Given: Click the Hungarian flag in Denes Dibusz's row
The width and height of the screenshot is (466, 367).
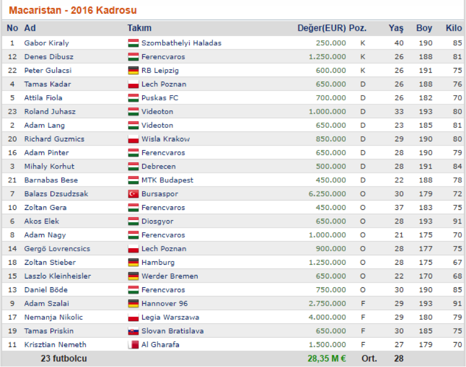Looking at the screenshot, I should coord(133,57).
